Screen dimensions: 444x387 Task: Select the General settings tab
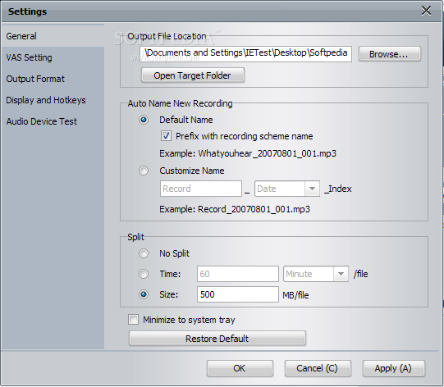[53, 36]
